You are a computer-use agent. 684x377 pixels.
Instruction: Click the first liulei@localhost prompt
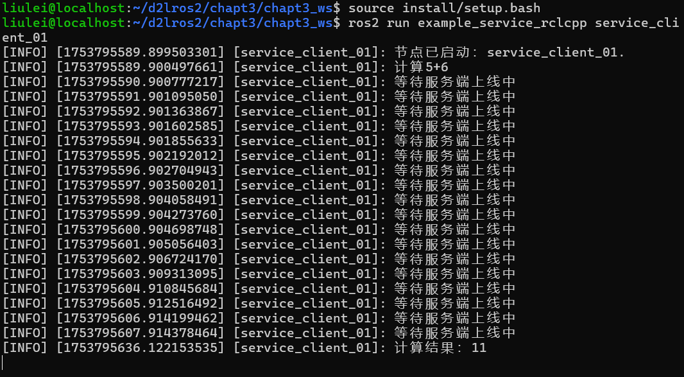(x=64, y=8)
